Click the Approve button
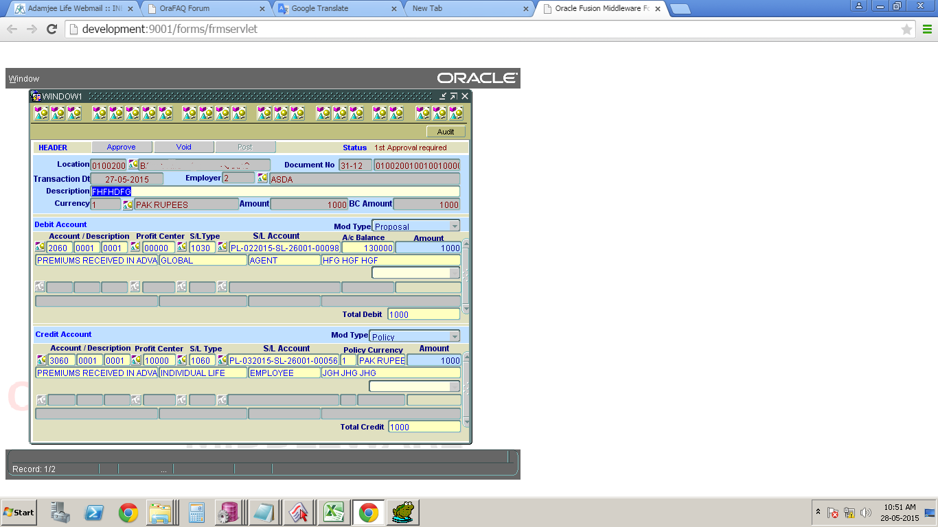The width and height of the screenshot is (938, 527). point(122,148)
